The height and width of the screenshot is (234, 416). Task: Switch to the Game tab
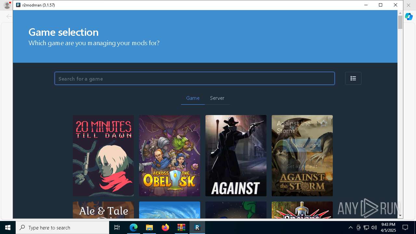193,98
